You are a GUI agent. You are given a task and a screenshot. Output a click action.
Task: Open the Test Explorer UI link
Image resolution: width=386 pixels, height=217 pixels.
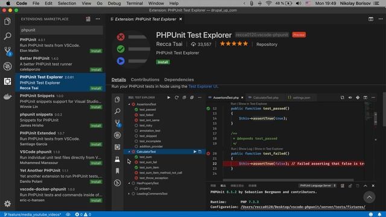[x=203, y=86]
